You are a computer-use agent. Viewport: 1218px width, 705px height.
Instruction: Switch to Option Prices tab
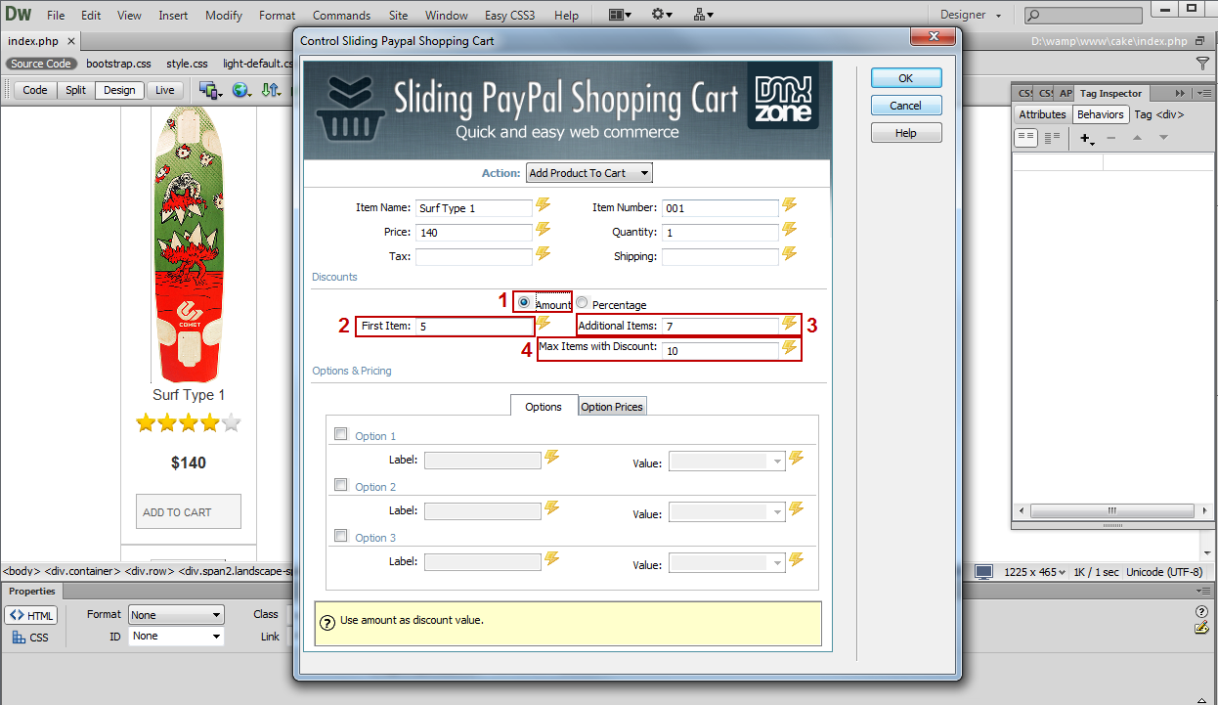pos(612,407)
